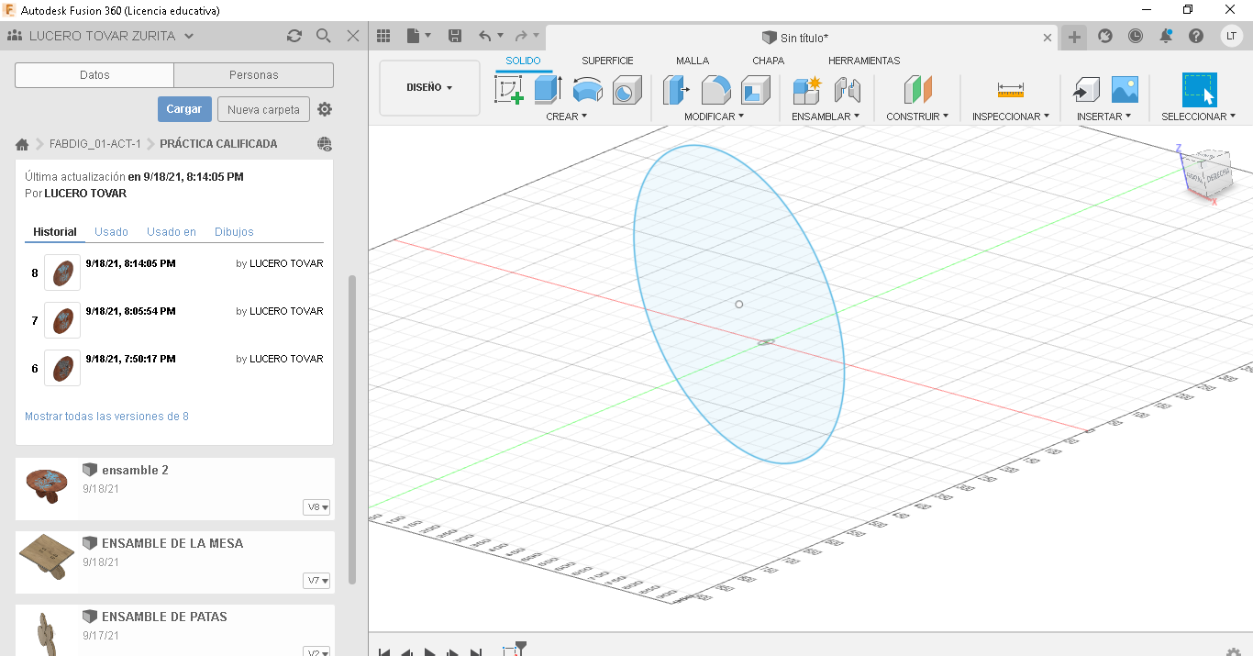Click the Measure ruler icon
1253x656 pixels.
[x=1010, y=90]
